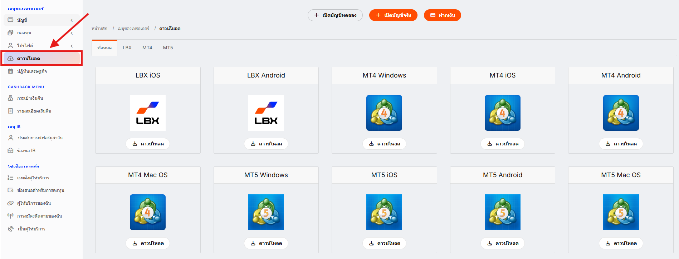
Task: Click the MT4 Mac OS MetaTrader icon
Action: 148,212
